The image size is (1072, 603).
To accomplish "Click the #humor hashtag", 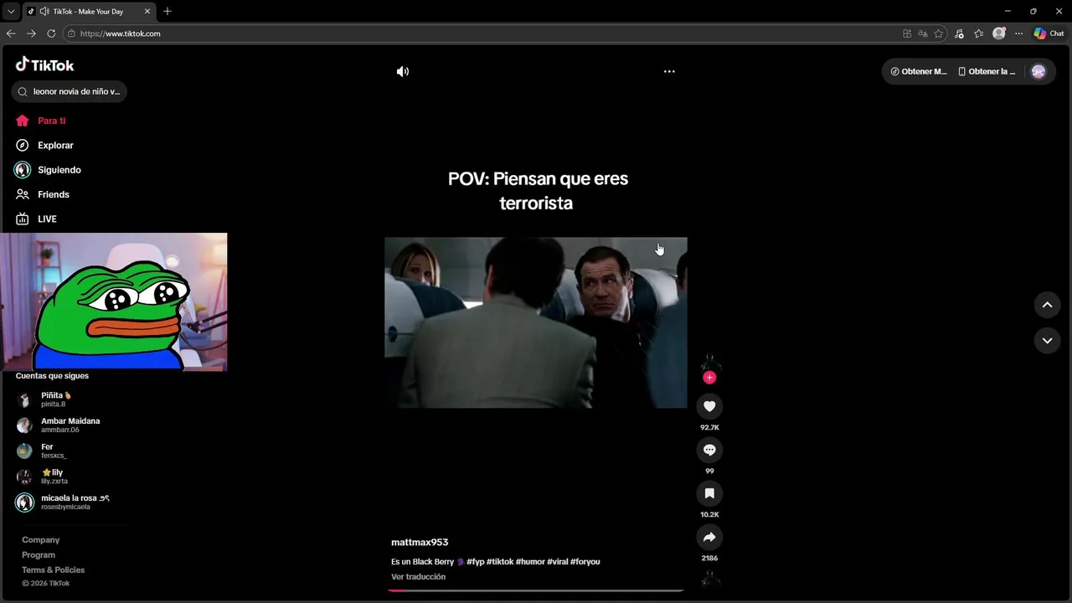I will pyautogui.click(x=530, y=562).
